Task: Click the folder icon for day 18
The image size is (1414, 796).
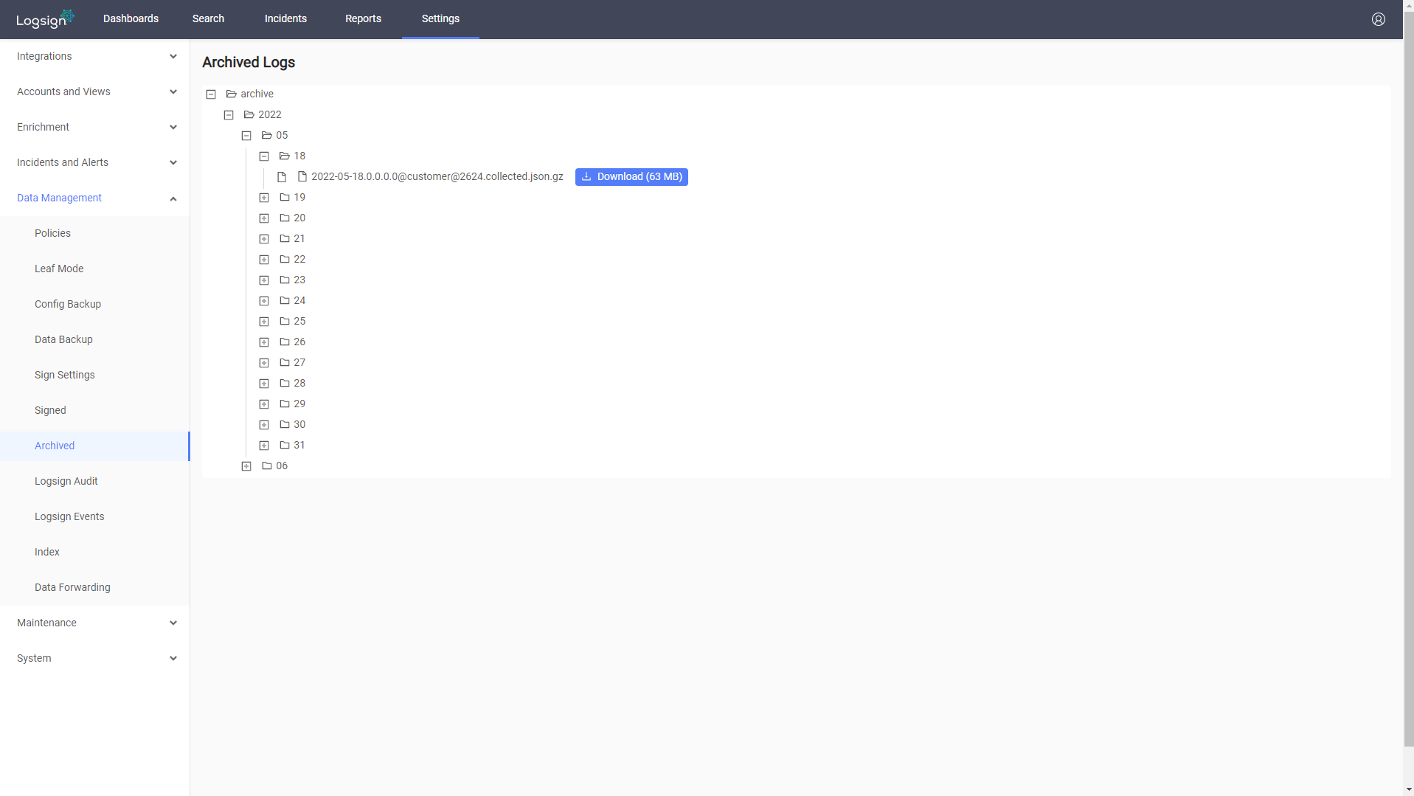Action: click(x=284, y=156)
